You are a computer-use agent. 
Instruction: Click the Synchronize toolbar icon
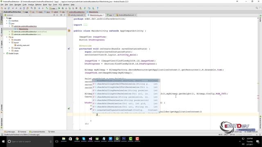(9, 8)
